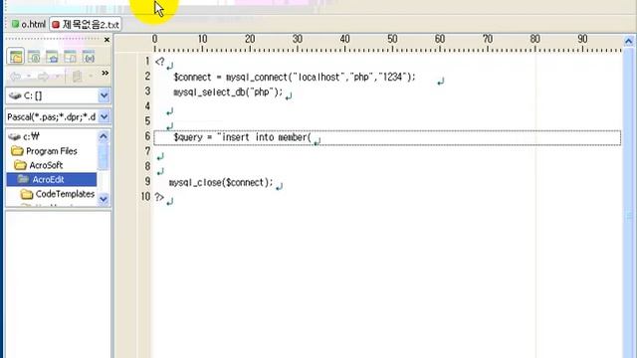The image size is (637, 358).
Task: Open the C: drive dropdown
Action: [x=104, y=95]
